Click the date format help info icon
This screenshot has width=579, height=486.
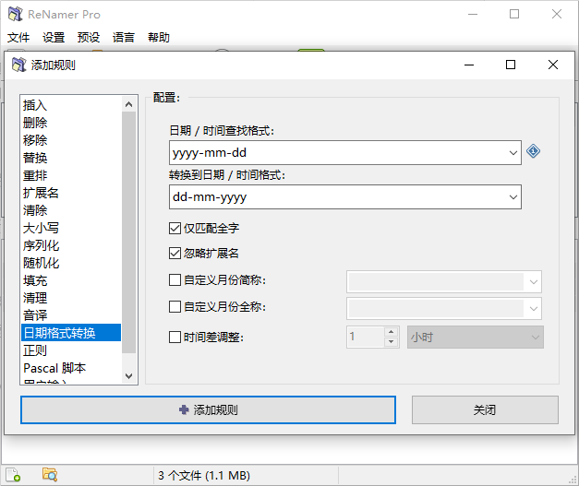click(x=533, y=151)
